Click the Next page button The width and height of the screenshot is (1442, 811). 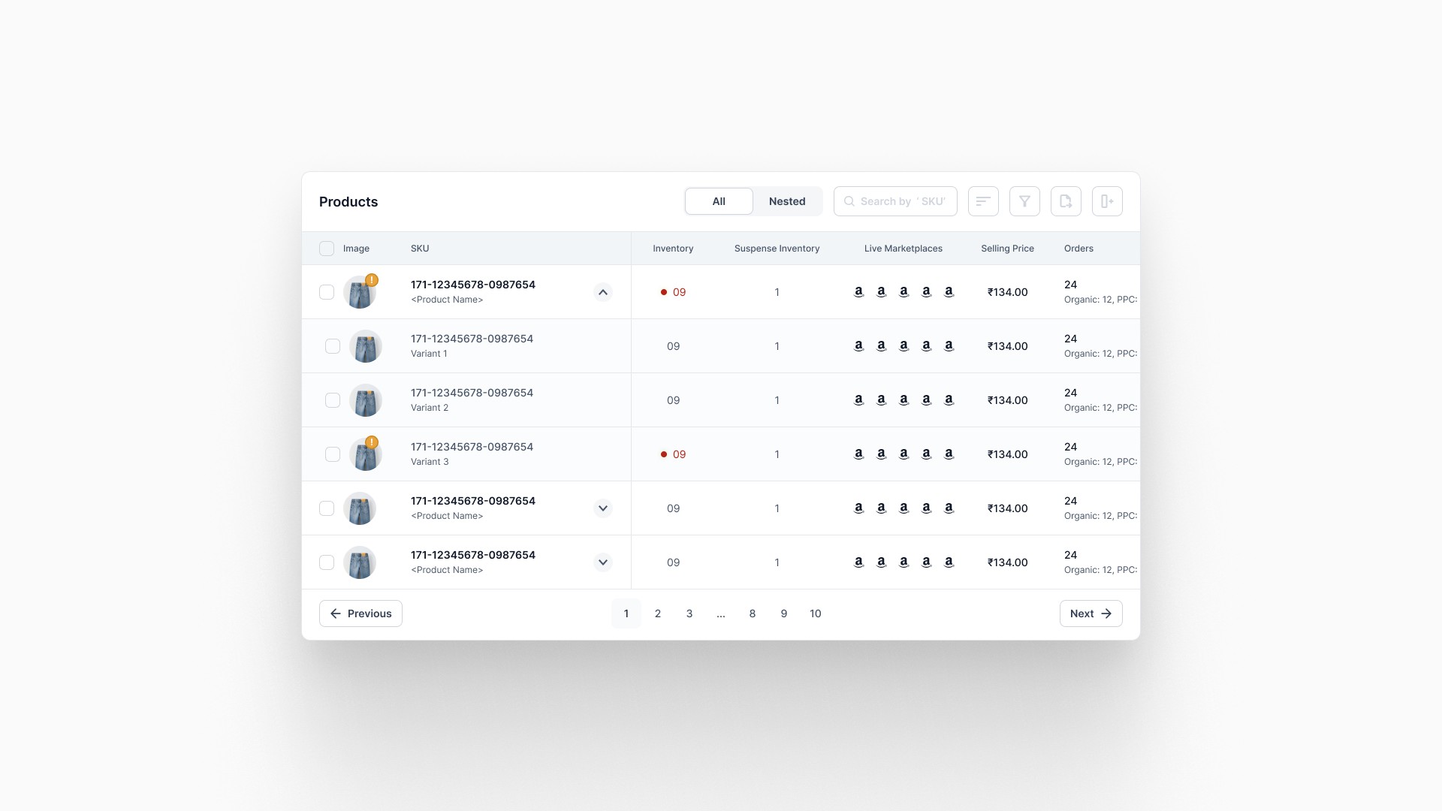[1091, 614]
